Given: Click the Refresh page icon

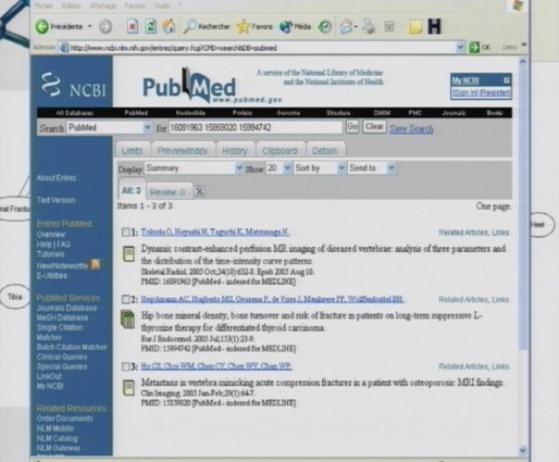Looking at the screenshot, I should point(151,27).
